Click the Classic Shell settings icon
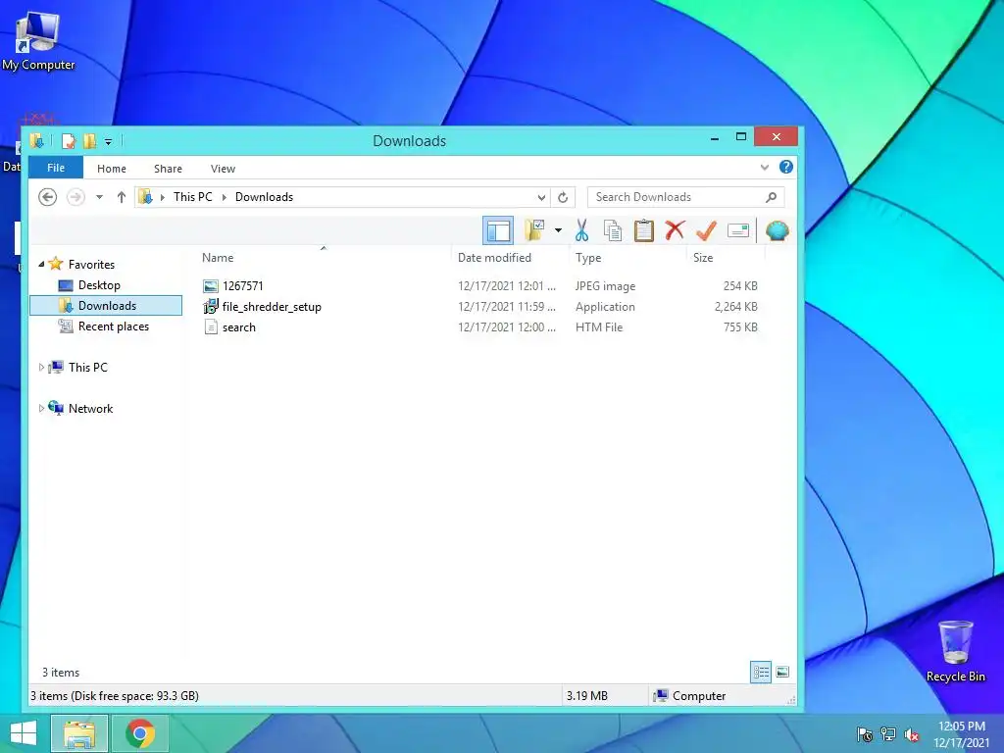Screen dimensions: 1004x753 777,230
